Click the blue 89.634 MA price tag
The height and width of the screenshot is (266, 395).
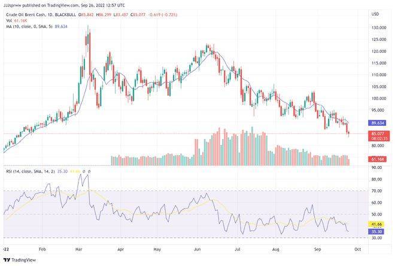(x=378, y=123)
